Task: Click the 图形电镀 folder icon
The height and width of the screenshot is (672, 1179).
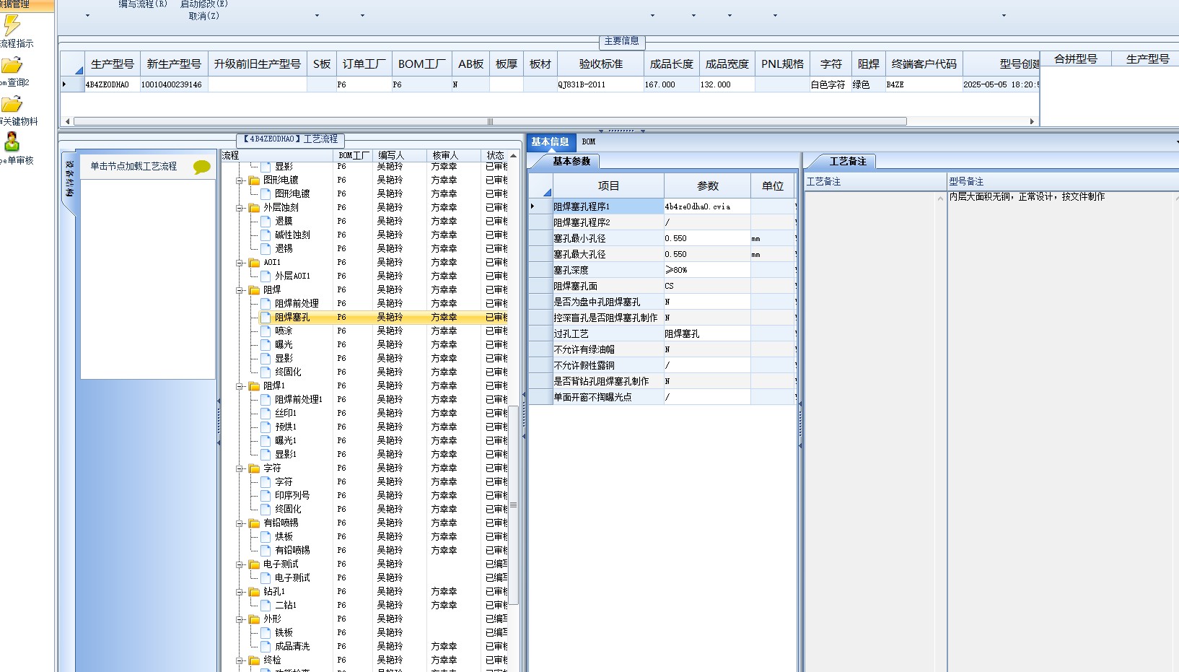Action: click(x=254, y=180)
